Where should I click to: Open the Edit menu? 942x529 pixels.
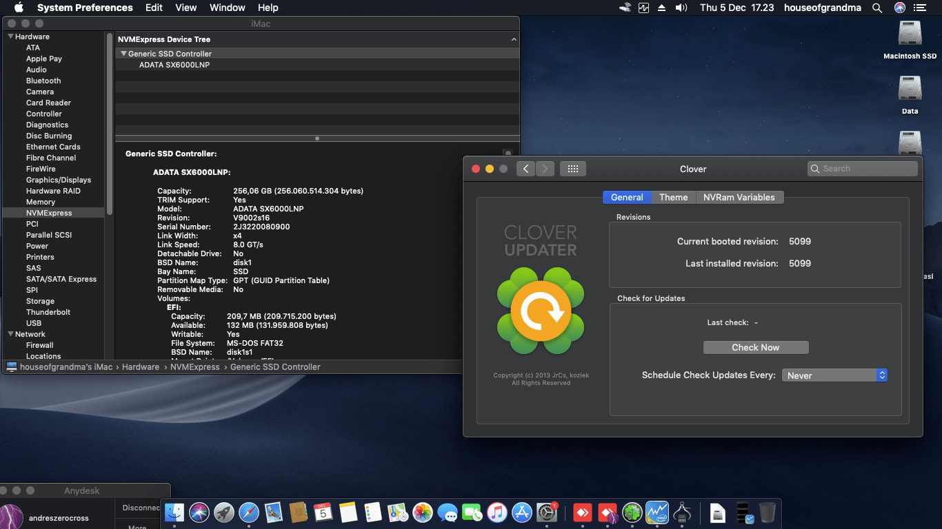(x=154, y=8)
